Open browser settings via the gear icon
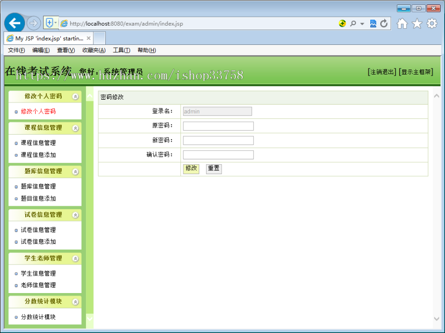This screenshot has width=445, height=333. (x=432, y=23)
